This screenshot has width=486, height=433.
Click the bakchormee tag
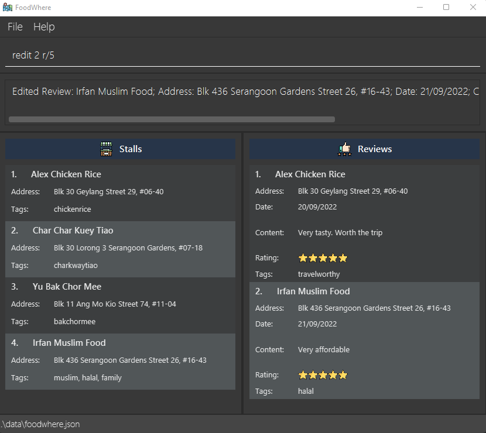click(75, 322)
